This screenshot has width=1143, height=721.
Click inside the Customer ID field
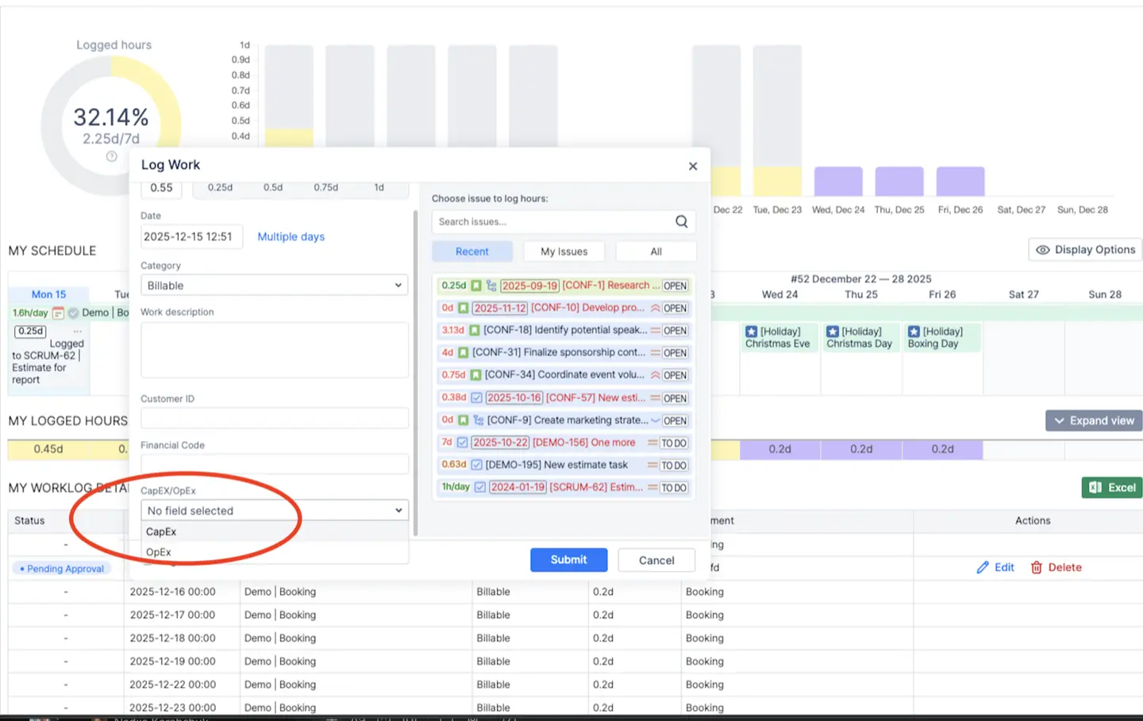tap(274, 418)
